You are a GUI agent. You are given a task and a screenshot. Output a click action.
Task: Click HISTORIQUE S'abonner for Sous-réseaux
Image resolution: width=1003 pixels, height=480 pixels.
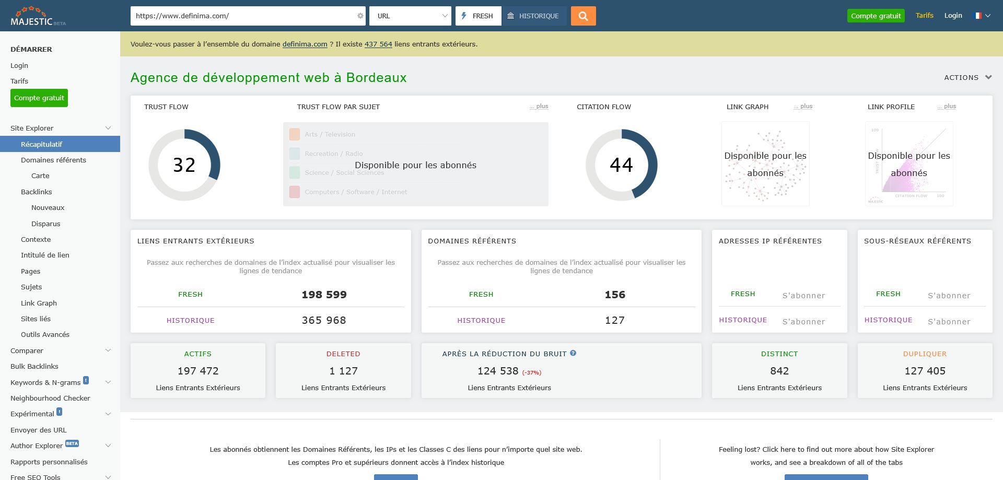pos(949,322)
